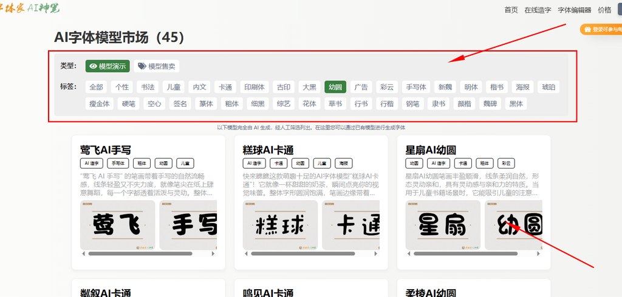Choose the 综艺 tag
Viewport: 622px width, 297px height.
click(x=284, y=104)
